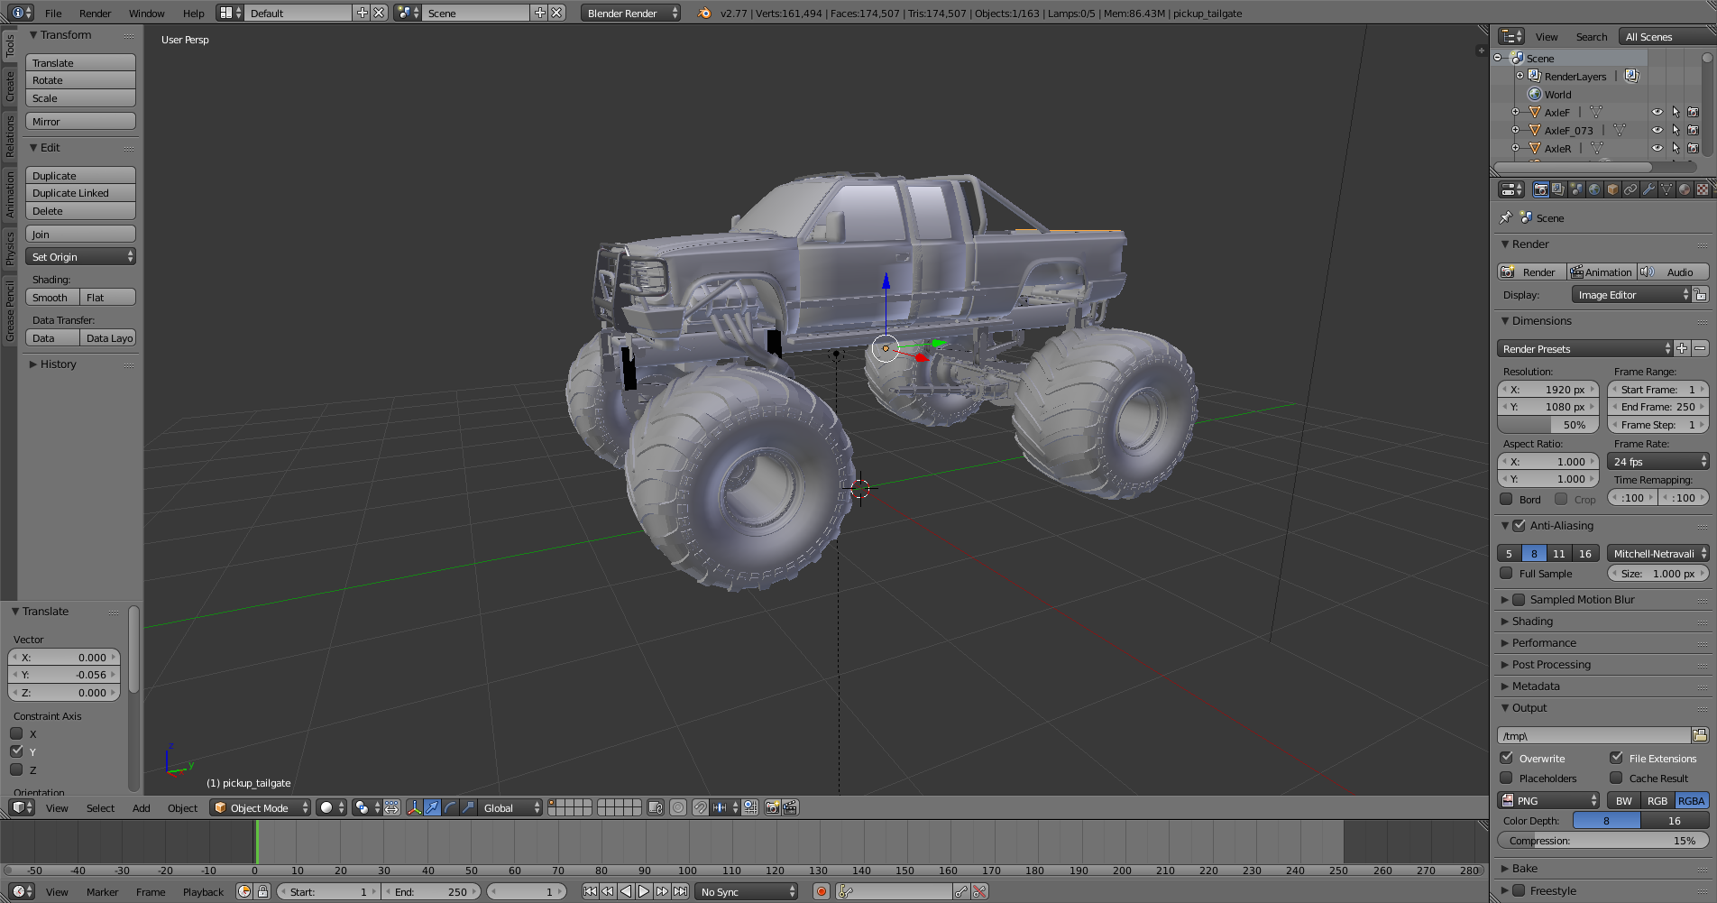This screenshot has width=1717, height=903.
Task: Hide AxleF using its eye icon
Action: point(1657,112)
